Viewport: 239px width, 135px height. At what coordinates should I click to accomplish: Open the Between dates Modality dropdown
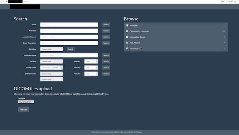(x=91, y=74)
